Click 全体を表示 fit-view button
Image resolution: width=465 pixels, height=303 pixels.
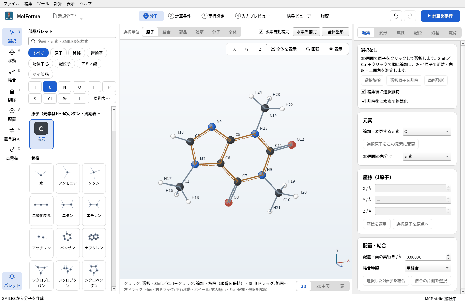(x=283, y=49)
